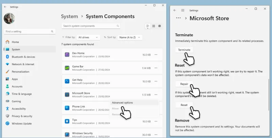272x138 pixels.
Task: Click the back arrow in Microsoft Store window
Action: (x=175, y=11)
